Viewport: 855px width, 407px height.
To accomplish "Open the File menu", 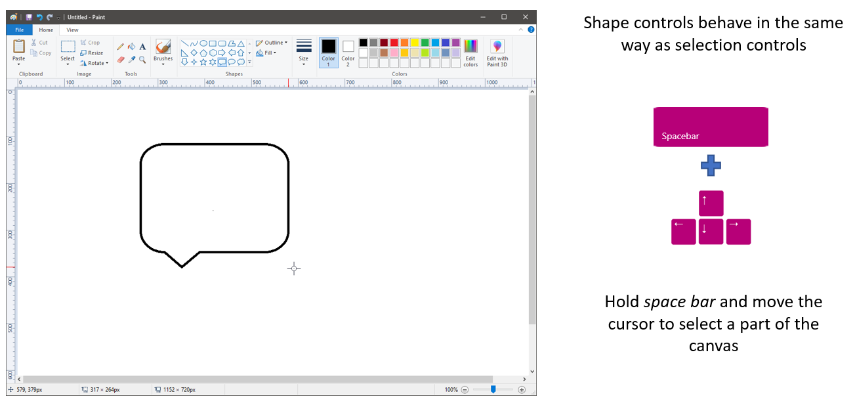I will click(19, 30).
